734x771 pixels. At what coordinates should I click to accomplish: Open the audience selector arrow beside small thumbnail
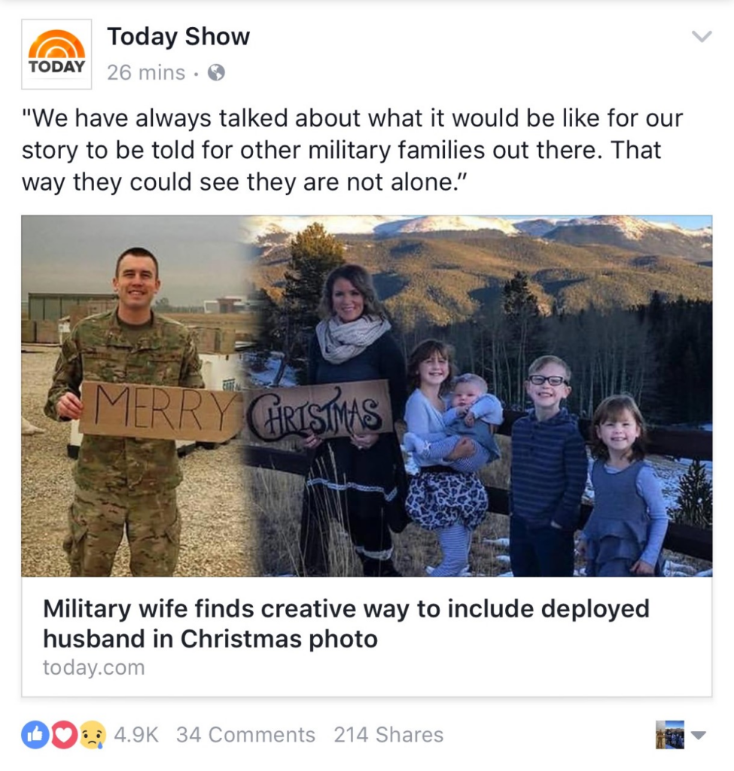698,735
